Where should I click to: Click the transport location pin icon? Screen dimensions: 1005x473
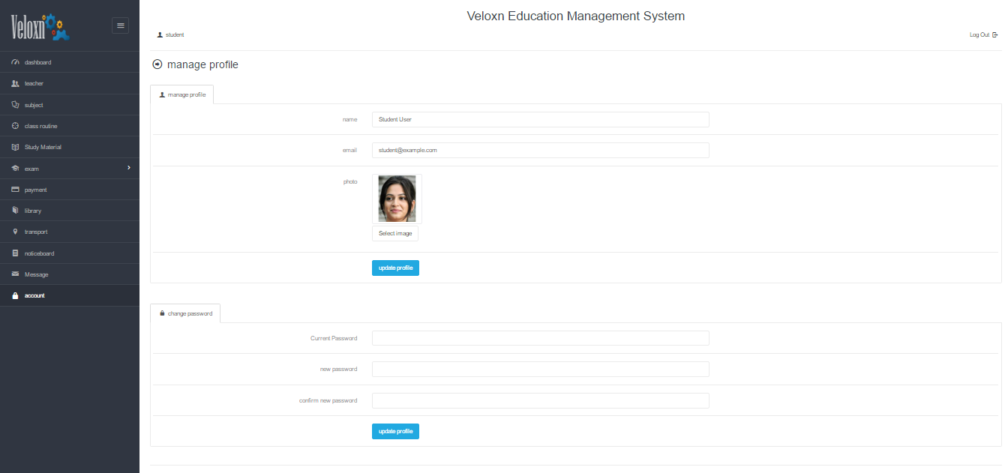(x=15, y=232)
